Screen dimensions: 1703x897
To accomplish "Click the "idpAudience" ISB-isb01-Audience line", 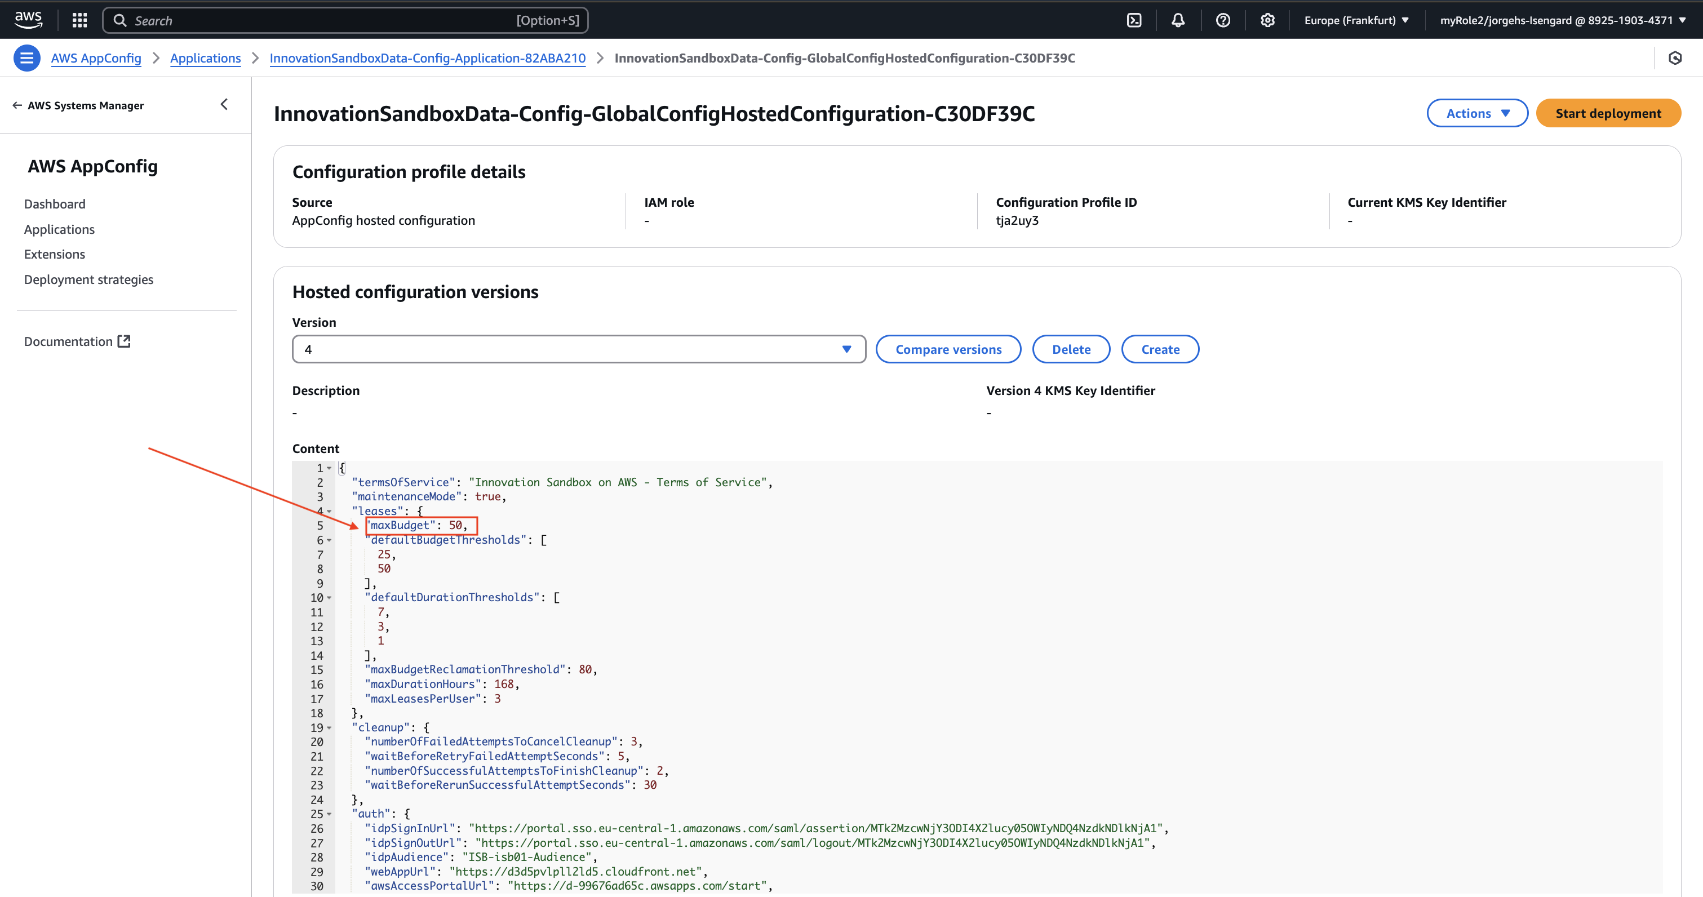I will tap(481, 858).
